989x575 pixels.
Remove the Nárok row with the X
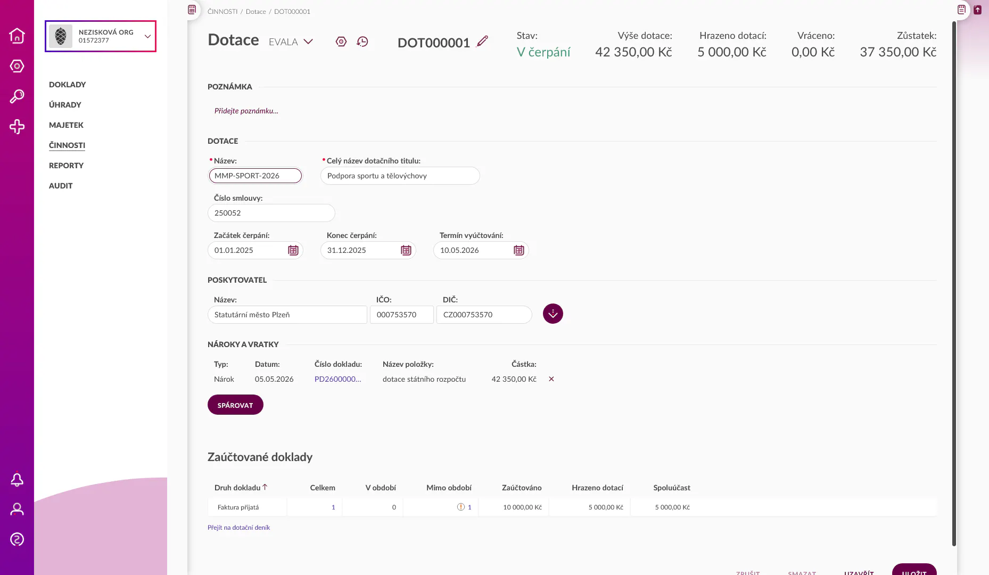point(551,379)
